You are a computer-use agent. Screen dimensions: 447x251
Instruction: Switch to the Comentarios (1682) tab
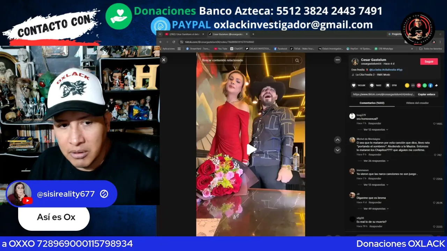click(x=372, y=103)
